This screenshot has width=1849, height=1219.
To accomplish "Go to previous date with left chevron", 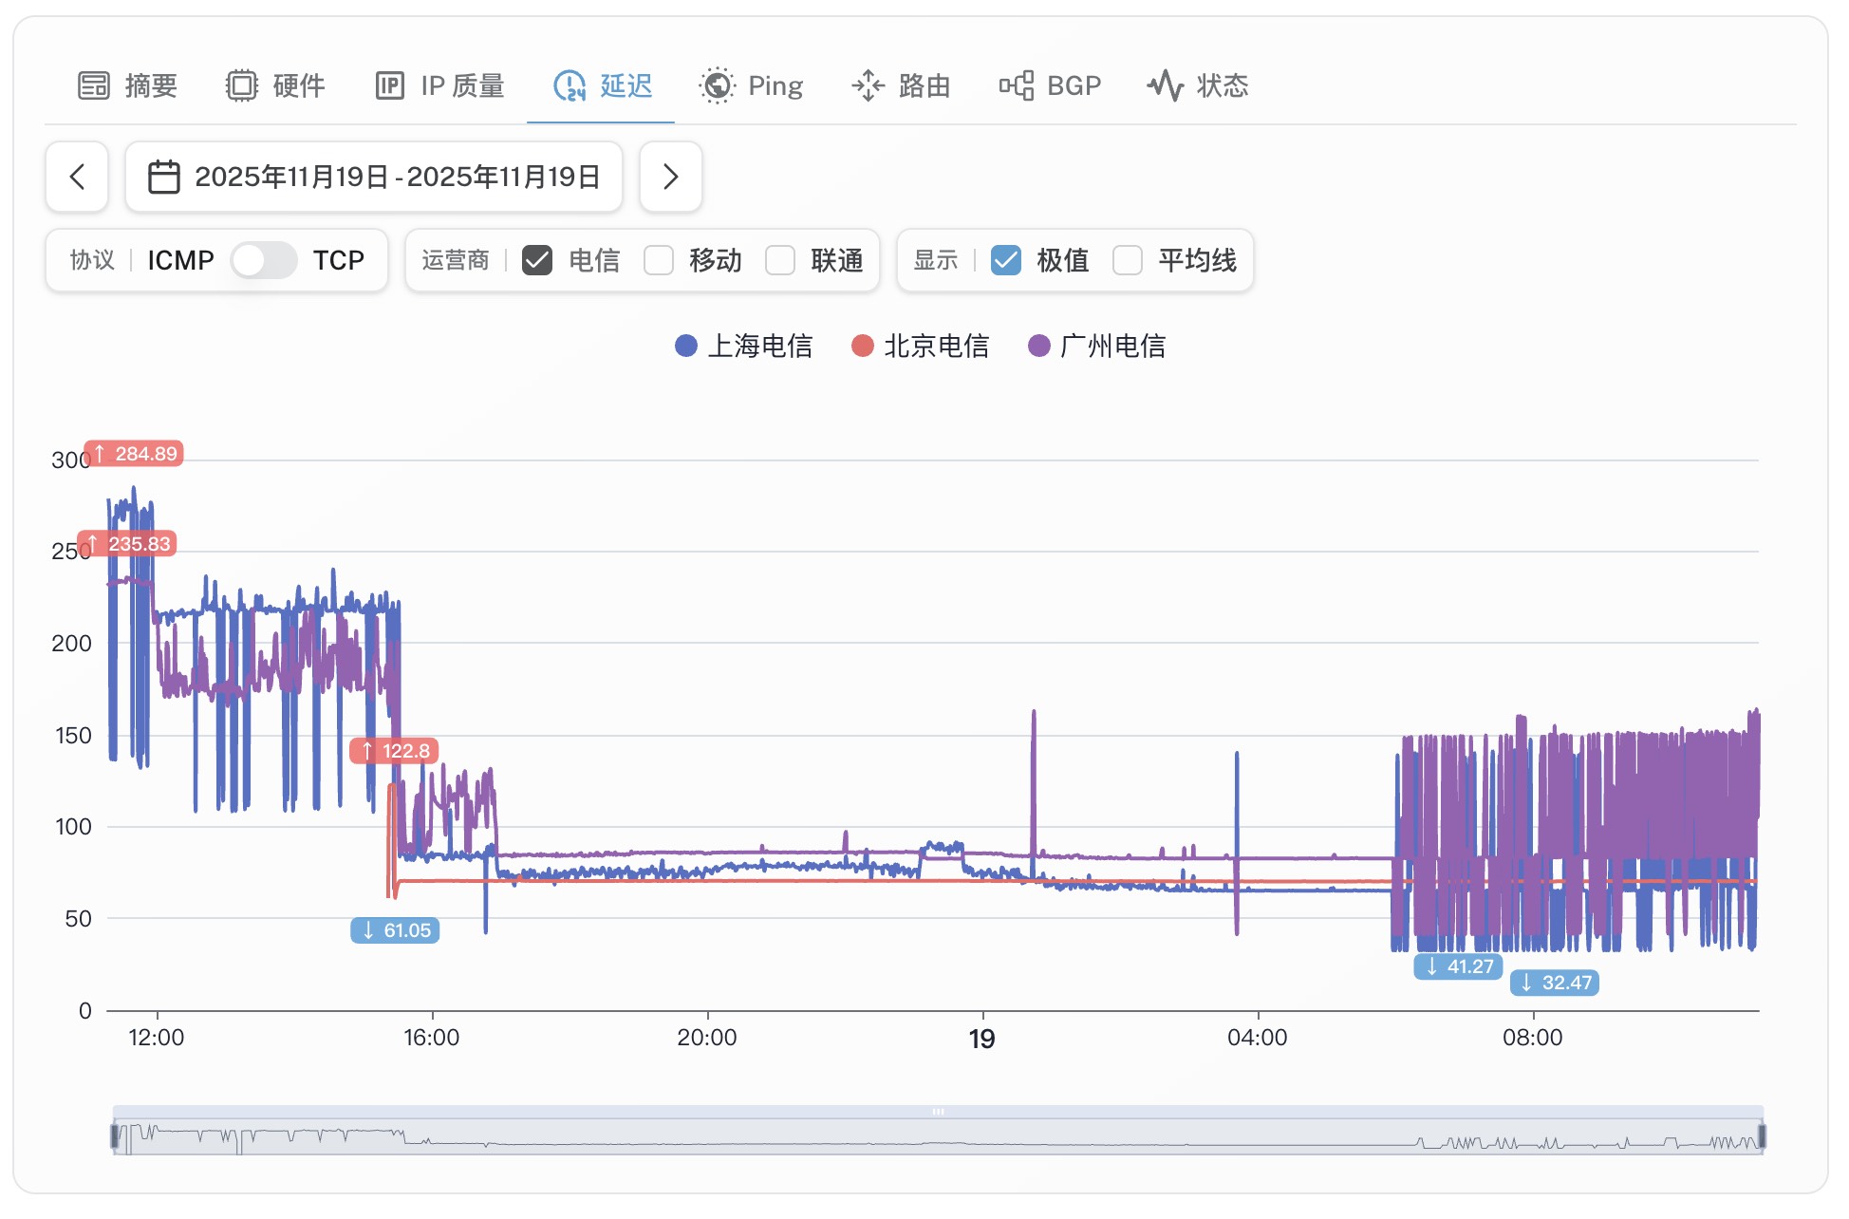I will (x=78, y=178).
